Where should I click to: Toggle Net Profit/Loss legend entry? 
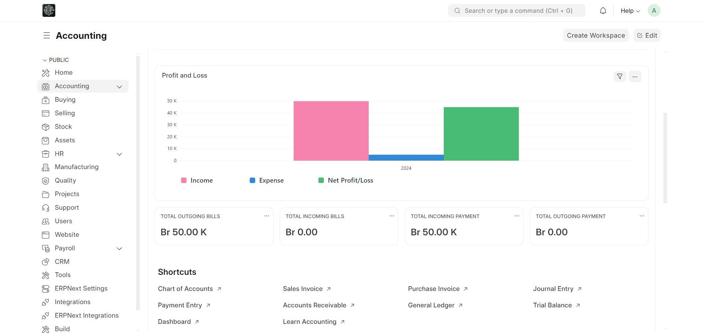click(346, 180)
